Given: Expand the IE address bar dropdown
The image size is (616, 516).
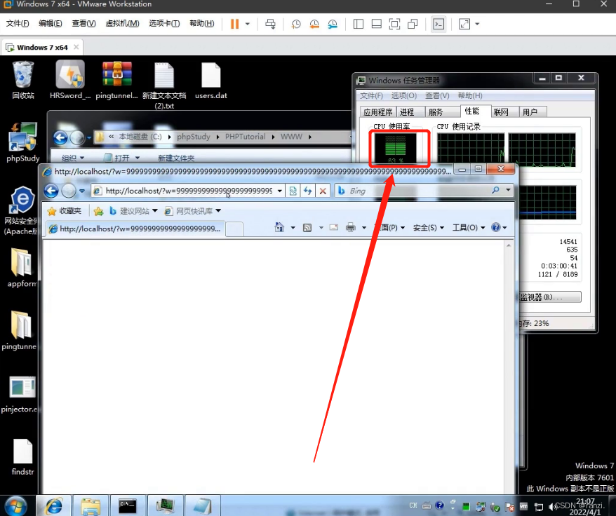Looking at the screenshot, I should click(279, 191).
